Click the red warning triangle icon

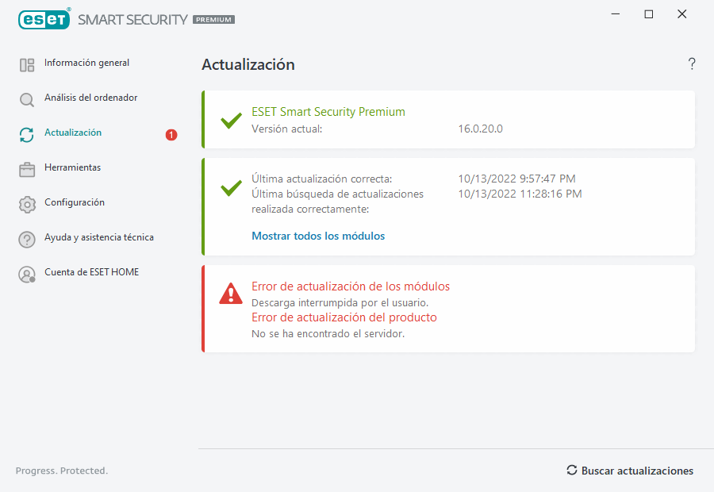pyautogui.click(x=231, y=294)
